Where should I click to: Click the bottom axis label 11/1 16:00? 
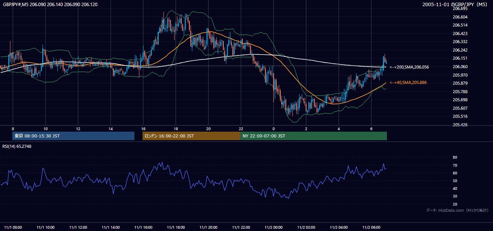[x=143, y=227]
